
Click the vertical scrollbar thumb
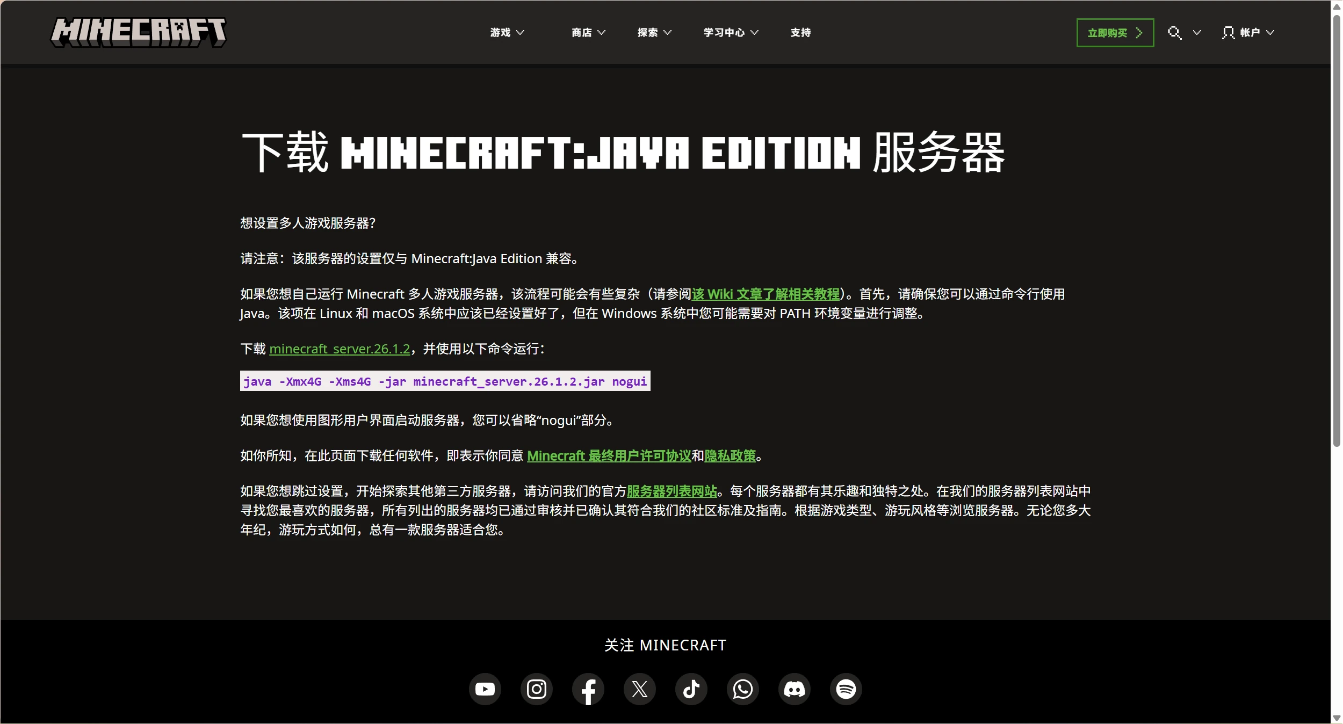[x=1337, y=231]
